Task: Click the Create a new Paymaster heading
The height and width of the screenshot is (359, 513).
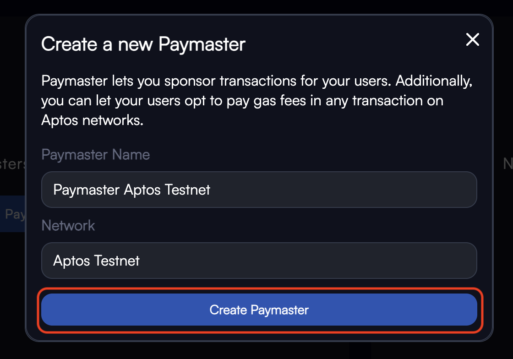Action: point(143,44)
